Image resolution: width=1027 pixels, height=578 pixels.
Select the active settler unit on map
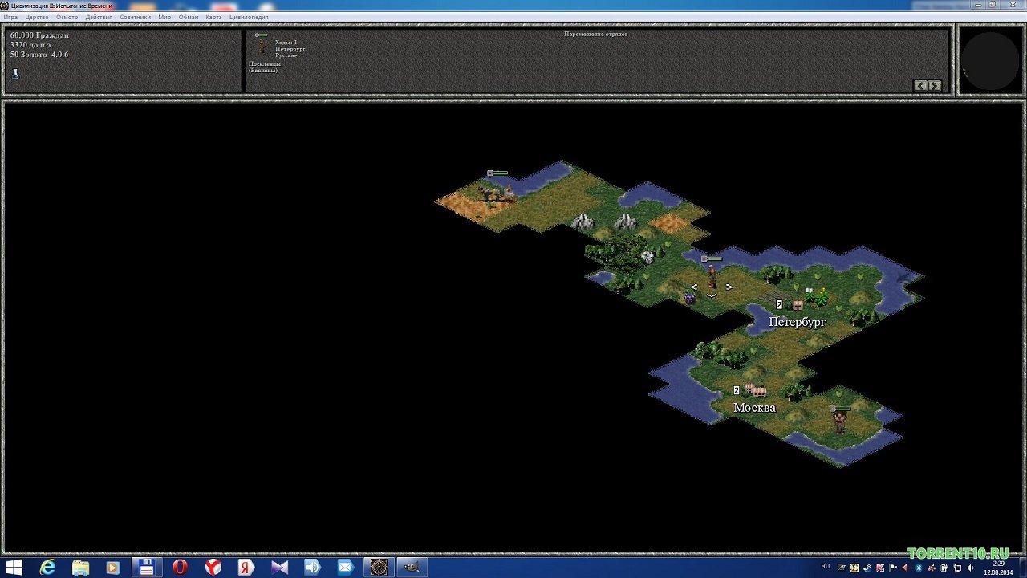pos(712,277)
